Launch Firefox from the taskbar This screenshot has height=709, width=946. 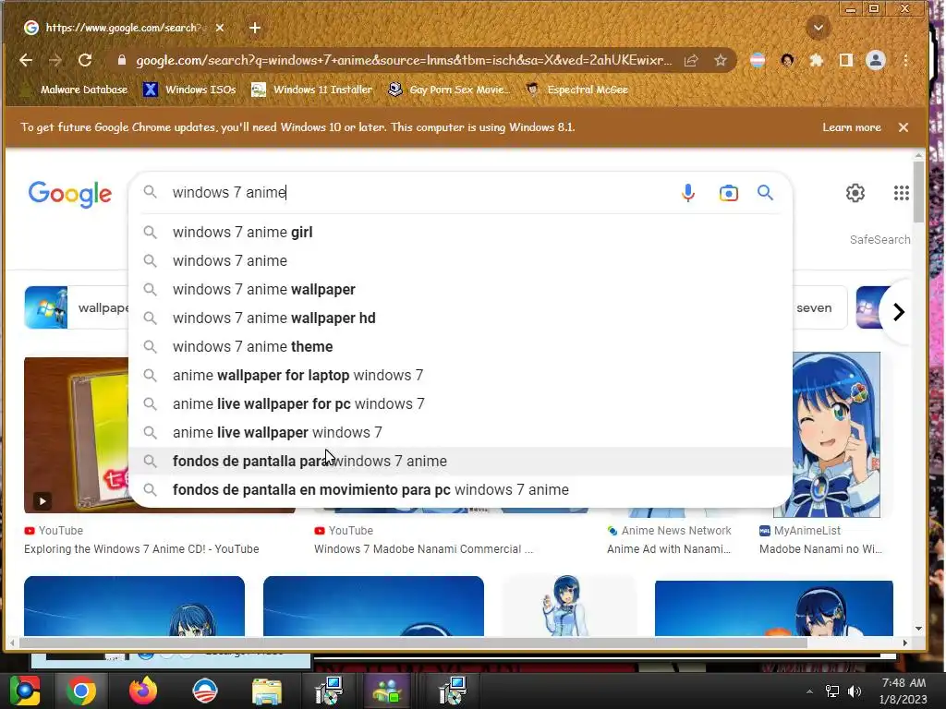click(x=143, y=691)
